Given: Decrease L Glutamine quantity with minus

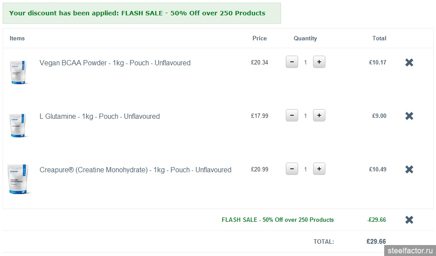Looking at the screenshot, I should (292, 116).
